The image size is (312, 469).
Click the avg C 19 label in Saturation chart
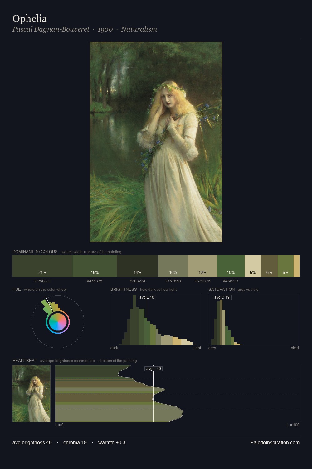pos(222,297)
